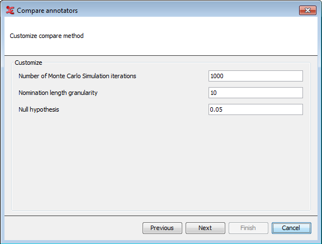This screenshot has height=244, width=322.
Task: Advance the wizard with the Next button
Action: [205, 228]
